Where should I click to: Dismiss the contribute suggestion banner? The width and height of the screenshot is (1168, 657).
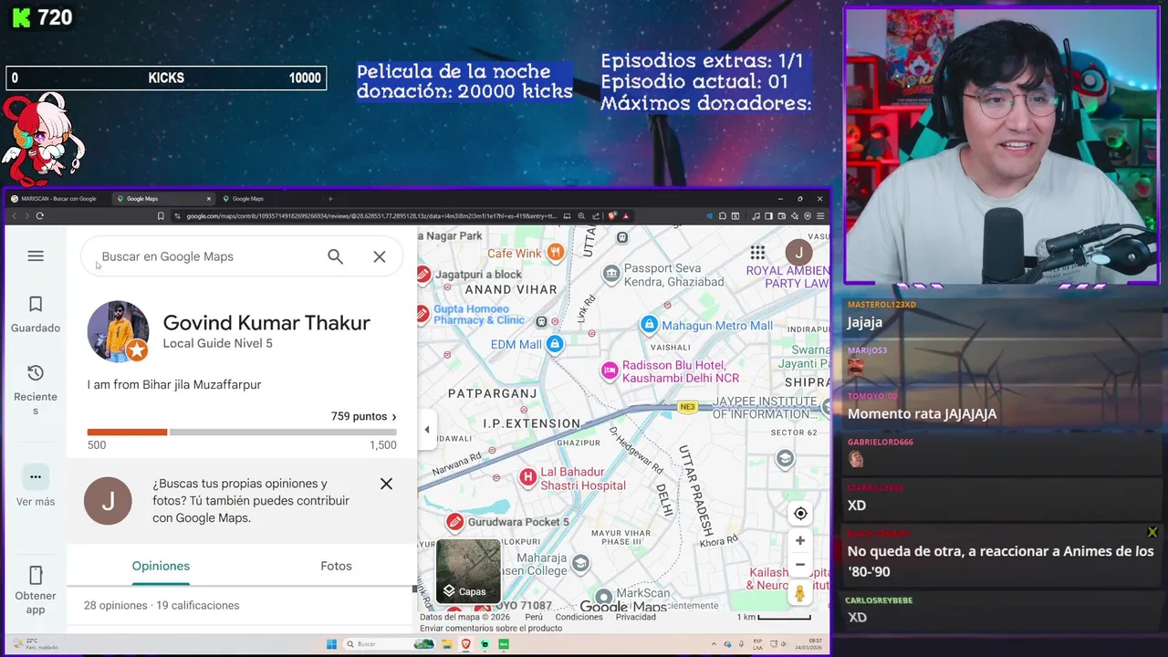386,484
